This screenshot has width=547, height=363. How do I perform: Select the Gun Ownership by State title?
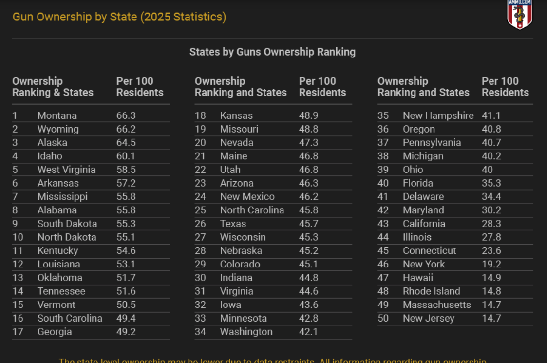tap(119, 17)
